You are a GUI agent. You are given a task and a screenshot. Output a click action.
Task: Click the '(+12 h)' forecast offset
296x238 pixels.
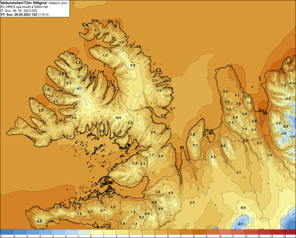coord(43,14)
